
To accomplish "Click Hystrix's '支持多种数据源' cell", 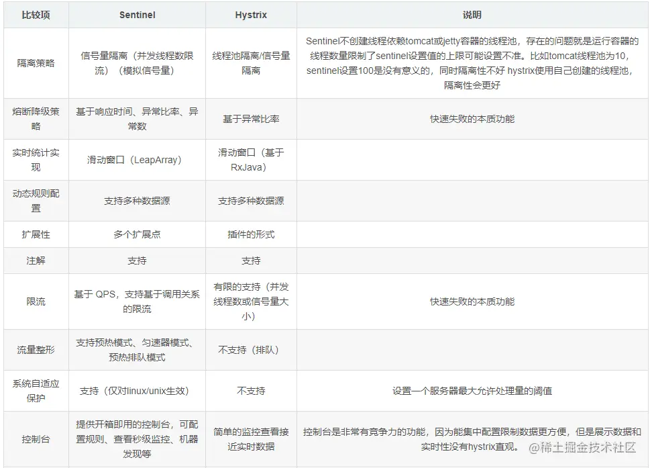I will [251, 201].
